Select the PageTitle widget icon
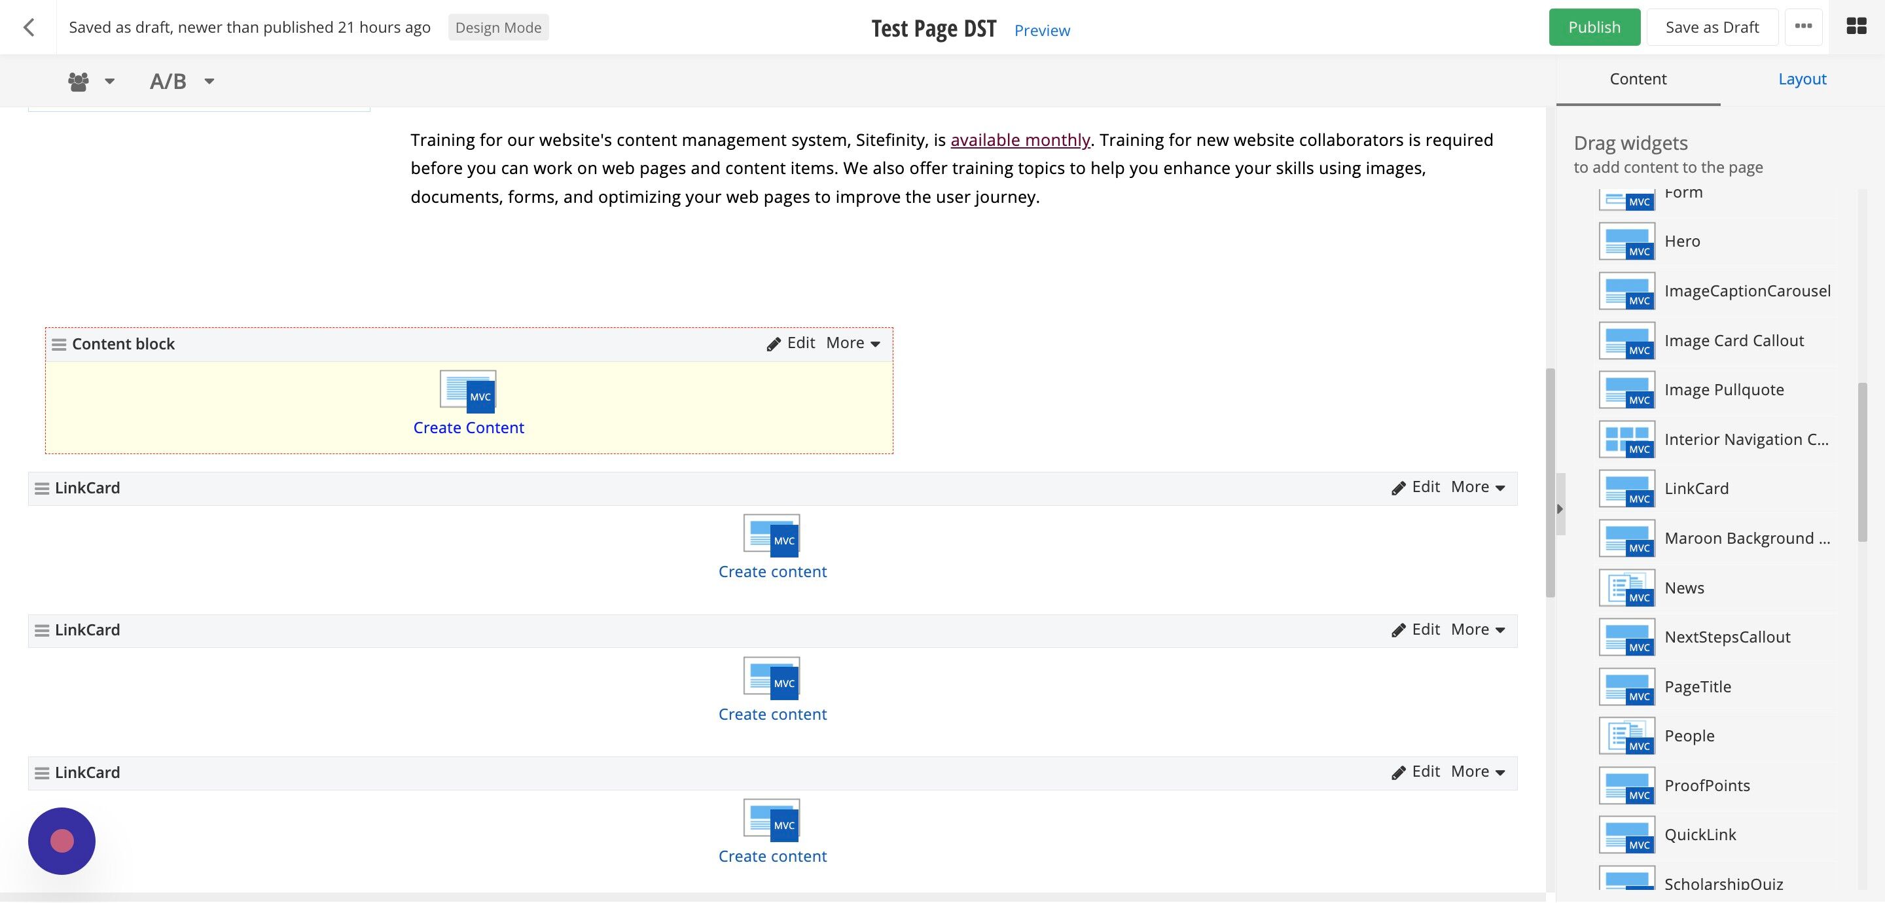Screen dimensions: 1885x903 pos(1626,686)
